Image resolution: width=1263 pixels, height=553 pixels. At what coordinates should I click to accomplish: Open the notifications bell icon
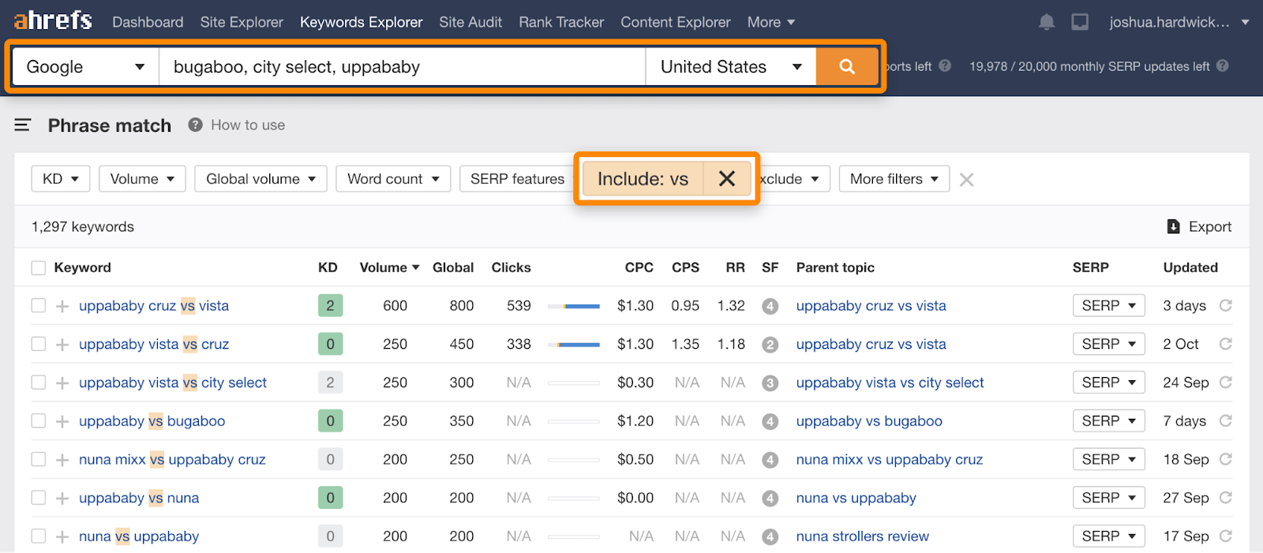1047,22
